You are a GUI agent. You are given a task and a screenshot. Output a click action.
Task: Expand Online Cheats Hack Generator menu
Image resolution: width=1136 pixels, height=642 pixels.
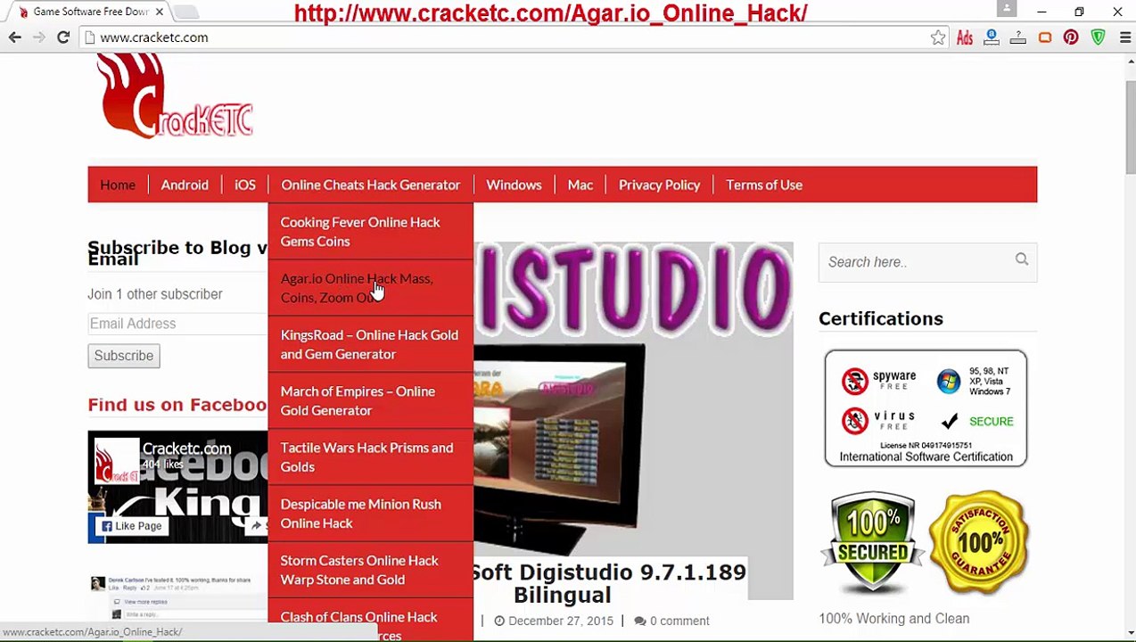pyautogui.click(x=371, y=185)
